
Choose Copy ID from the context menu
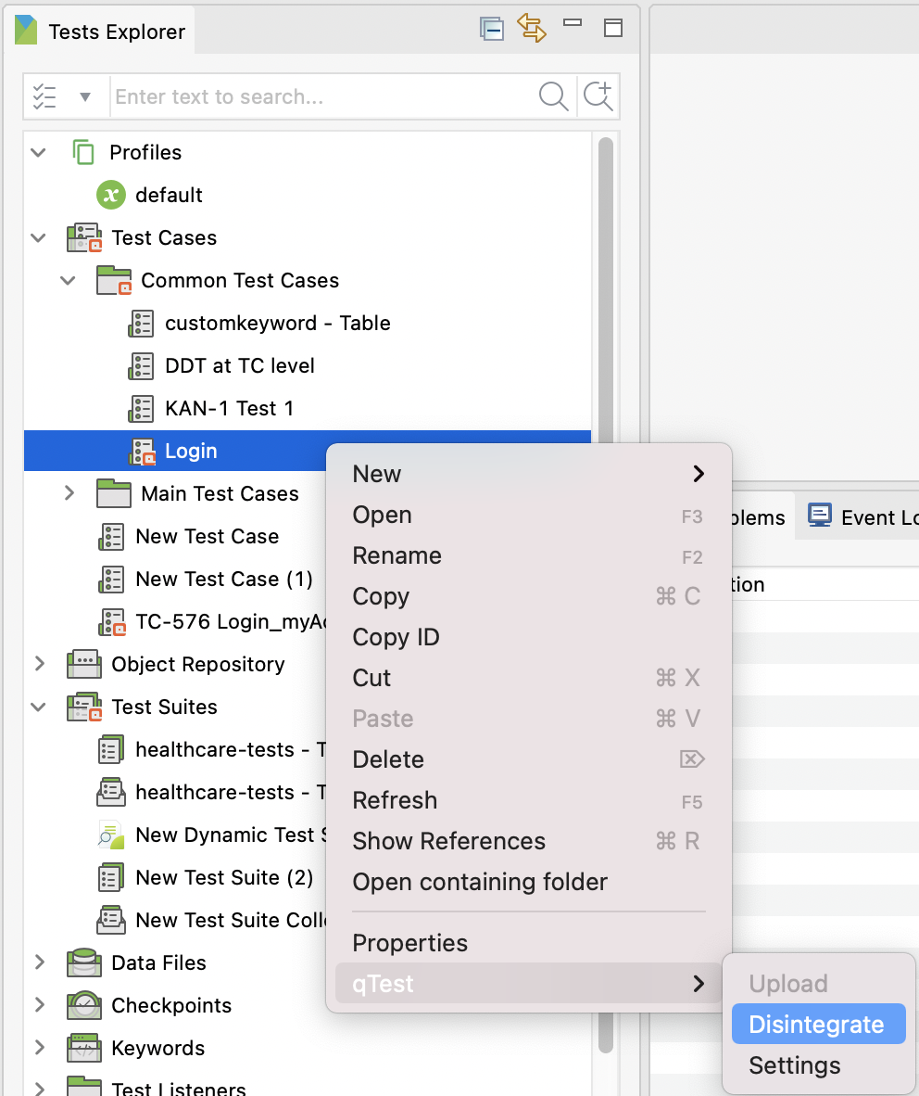click(396, 637)
